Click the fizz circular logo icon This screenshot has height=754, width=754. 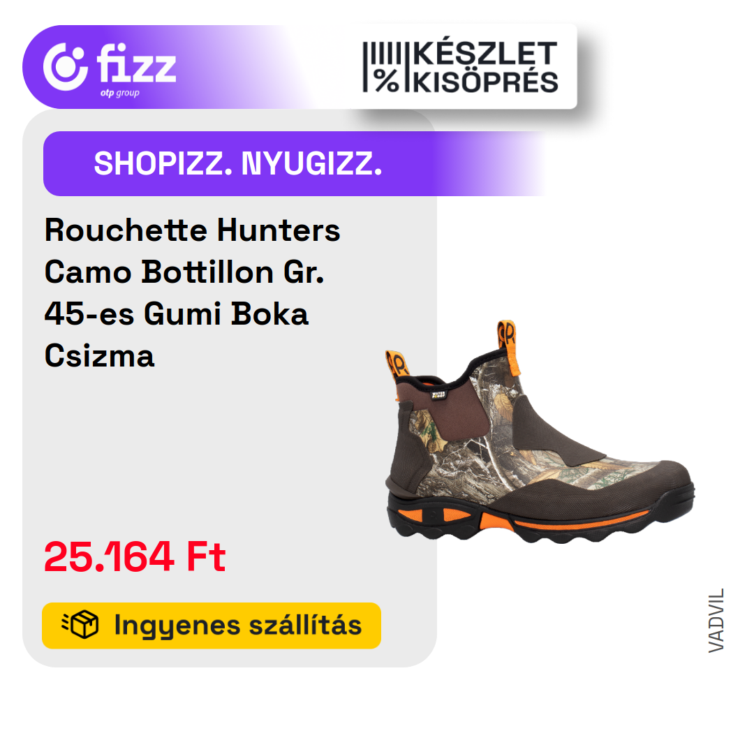pyautogui.click(x=66, y=67)
